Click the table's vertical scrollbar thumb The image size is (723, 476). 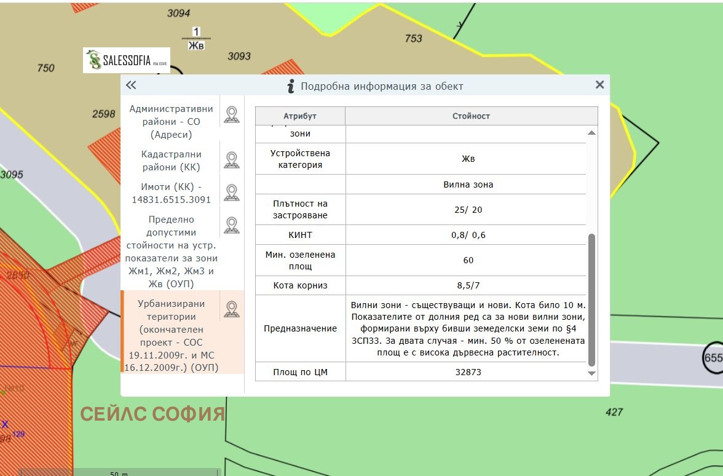tap(591, 299)
